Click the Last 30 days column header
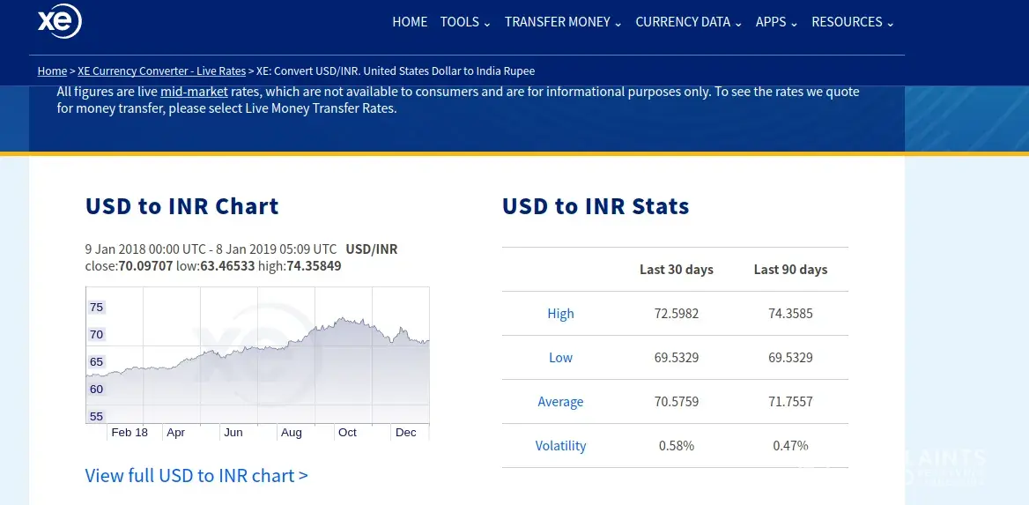Image resolution: width=1029 pixels, height=505 pixels. pyautogui.click(x=677, y=270)
